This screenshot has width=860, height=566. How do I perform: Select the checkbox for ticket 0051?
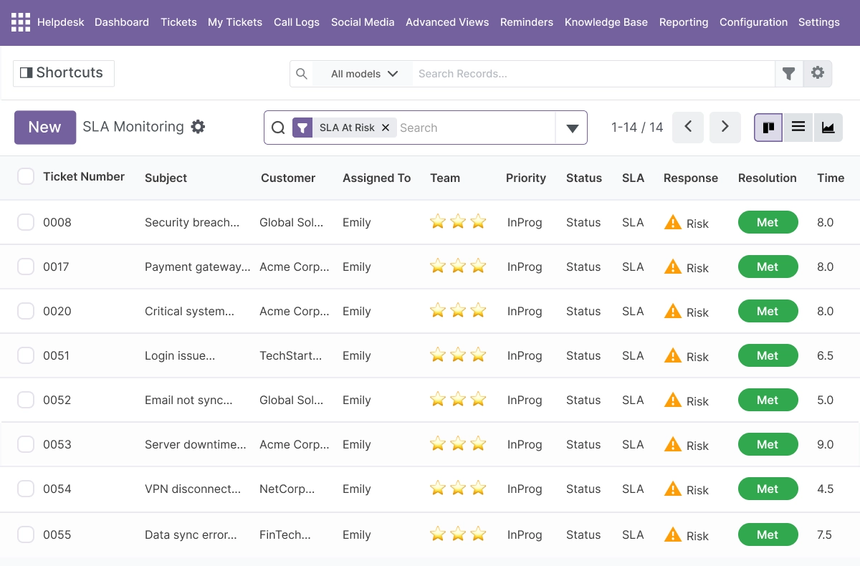[x=26, y=355]
